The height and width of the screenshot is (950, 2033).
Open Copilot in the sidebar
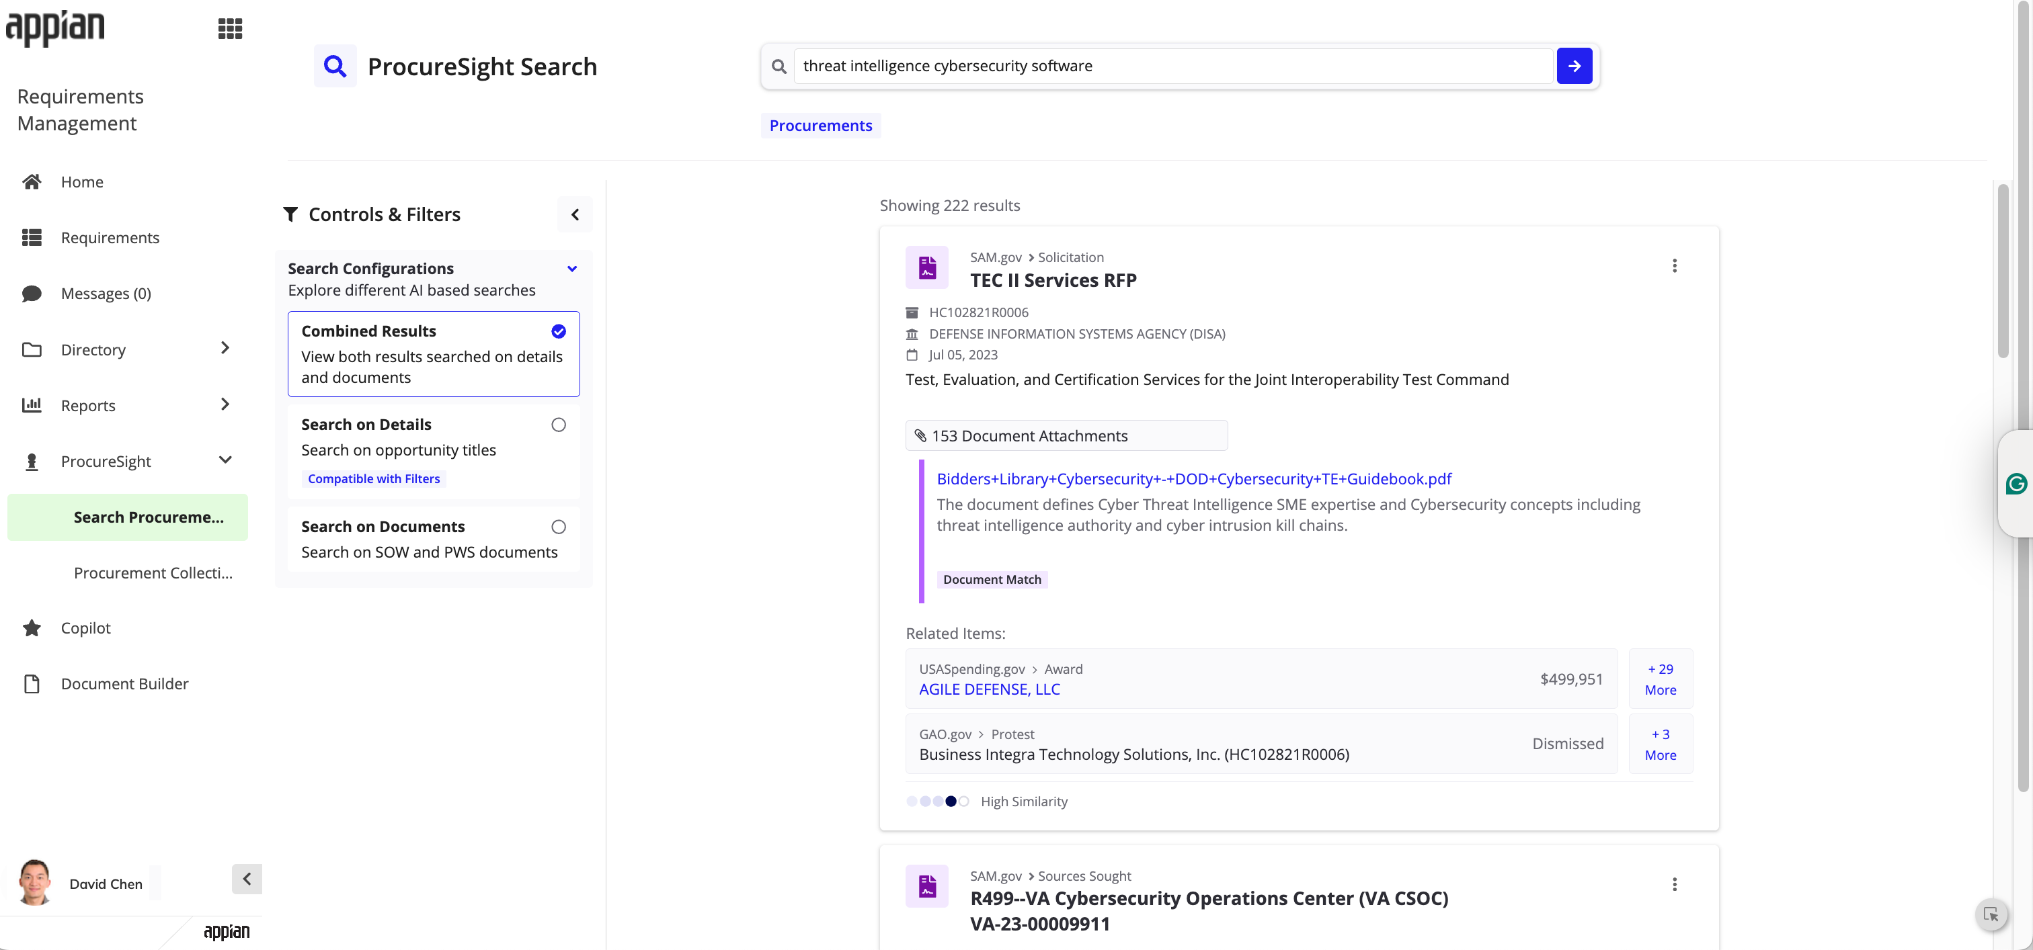click(x=85, y=628)
